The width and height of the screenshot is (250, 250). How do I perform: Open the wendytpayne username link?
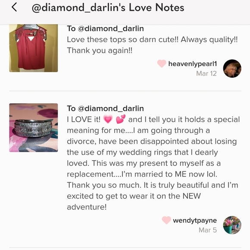(x=195, y=221)
